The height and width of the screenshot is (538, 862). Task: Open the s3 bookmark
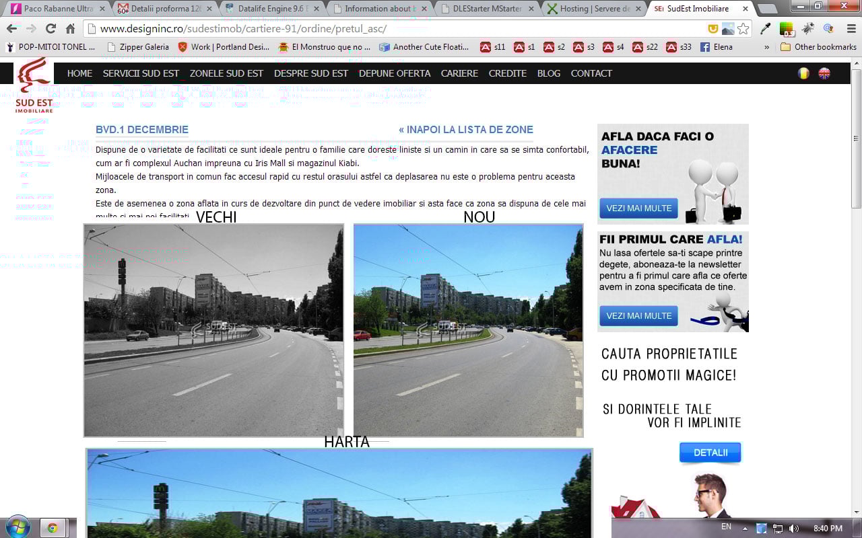(583, 47)
